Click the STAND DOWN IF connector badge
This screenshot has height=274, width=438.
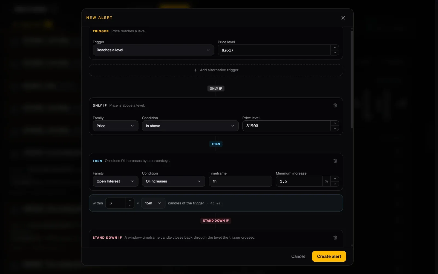coord(216,221)
